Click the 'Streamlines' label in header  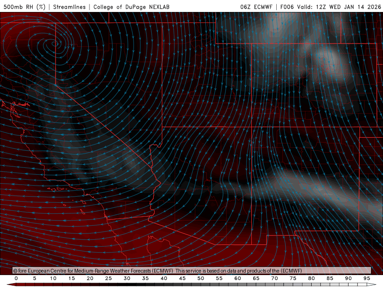(x=69, y=7)
